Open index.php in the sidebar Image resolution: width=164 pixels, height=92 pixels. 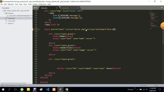tap(11, 18)
